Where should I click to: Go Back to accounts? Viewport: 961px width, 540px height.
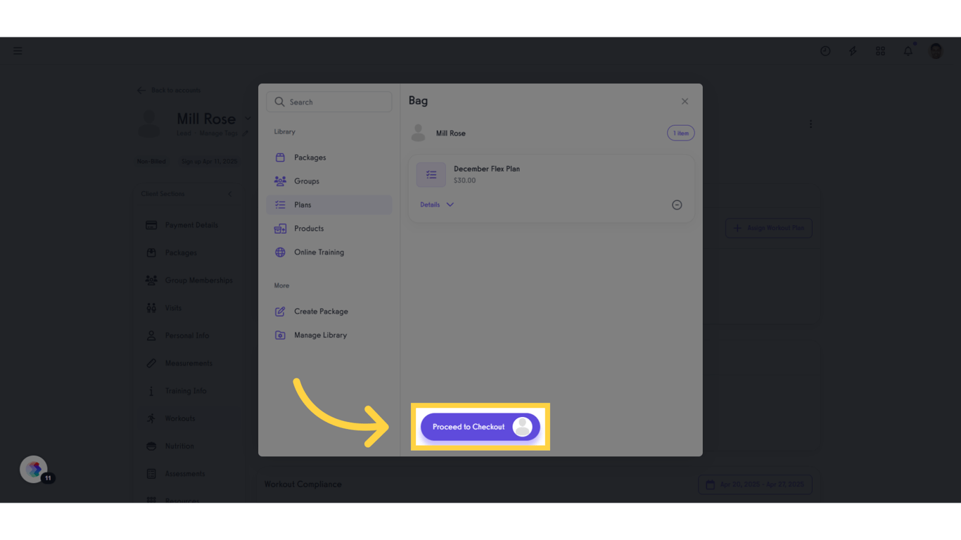pyautogui.click(x=169, y=90)
